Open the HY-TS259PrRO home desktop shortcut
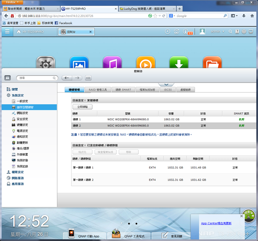 coord(30,32)
